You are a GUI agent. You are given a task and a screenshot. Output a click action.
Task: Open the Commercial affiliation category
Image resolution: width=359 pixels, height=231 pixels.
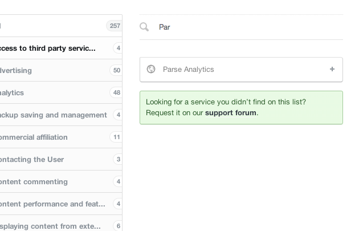pos(61,137)
